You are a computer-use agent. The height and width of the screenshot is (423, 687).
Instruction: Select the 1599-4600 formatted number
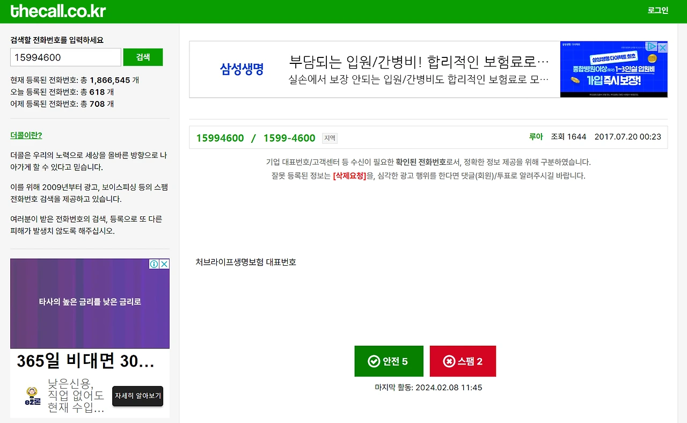[289, 138]
